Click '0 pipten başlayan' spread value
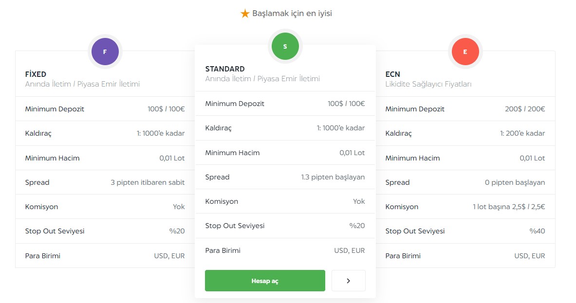 pyautogui.click(x=515, y=182)
